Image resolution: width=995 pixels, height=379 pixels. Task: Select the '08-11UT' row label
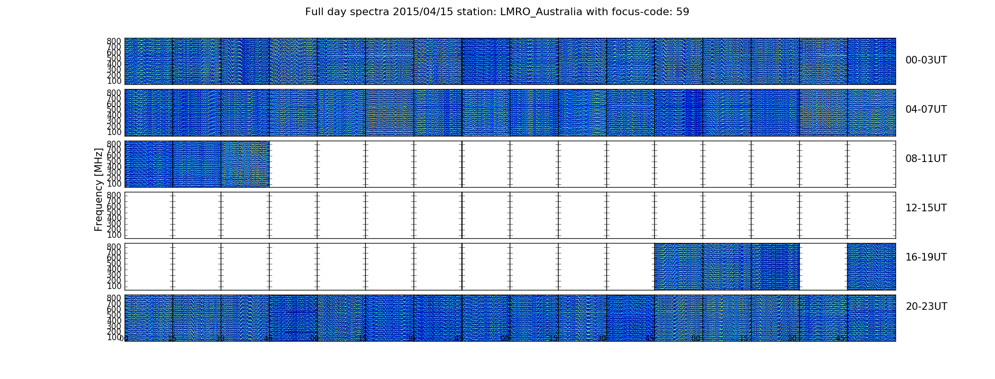tap(926, 159)
